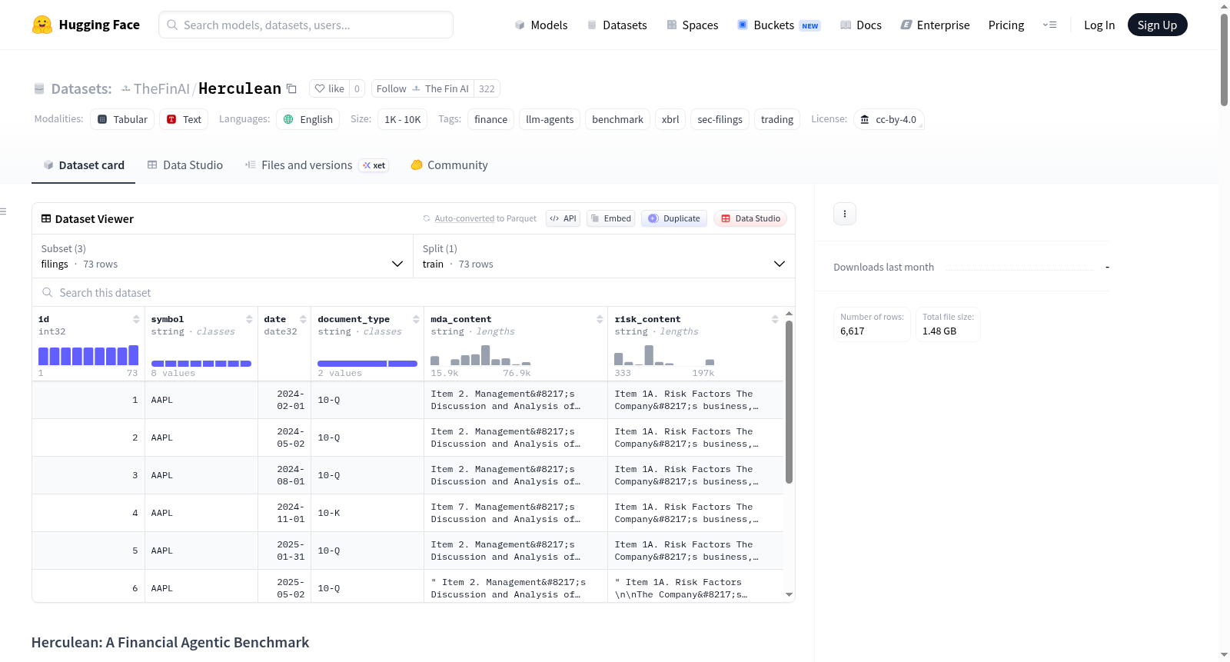
Task: Open Buckets section
Action: click(779, 25)
